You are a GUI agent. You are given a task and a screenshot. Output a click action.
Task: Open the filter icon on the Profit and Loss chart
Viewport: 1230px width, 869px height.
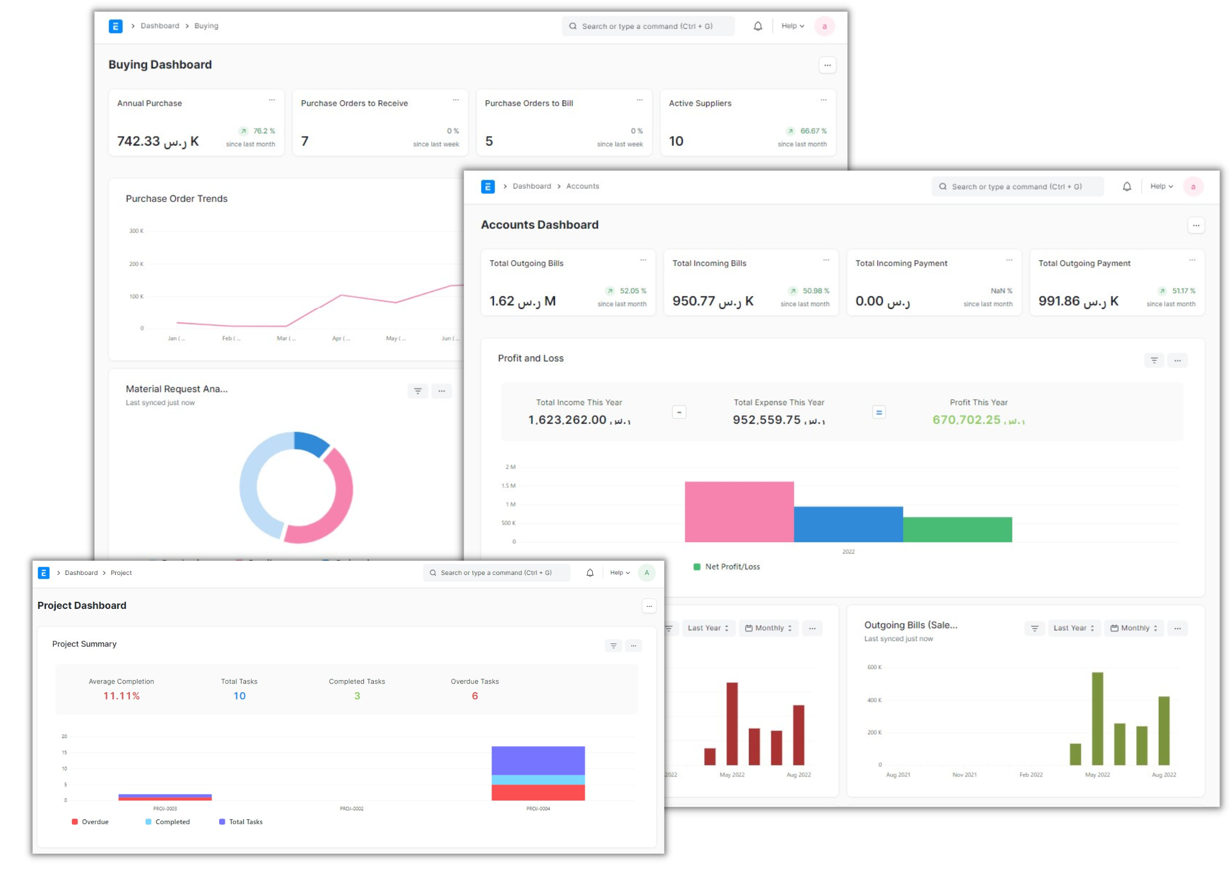click(x=1154, y=360)
